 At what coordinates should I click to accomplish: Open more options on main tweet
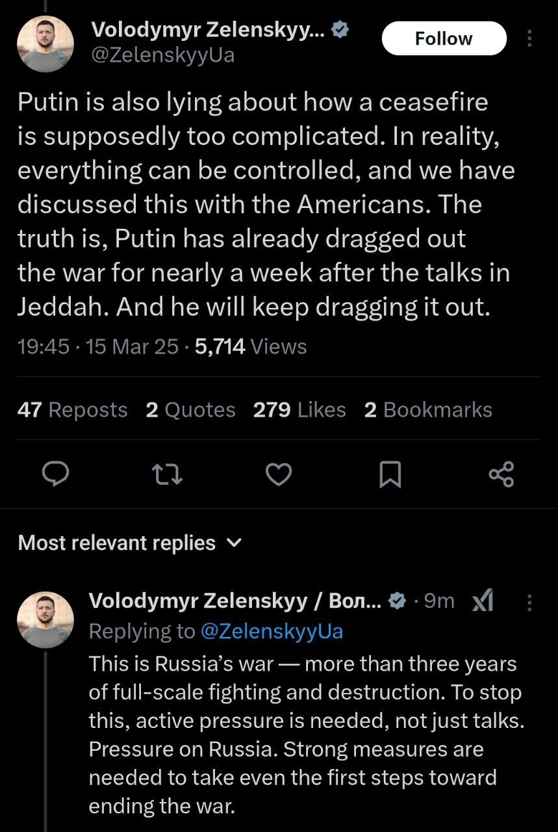point(529,39)
